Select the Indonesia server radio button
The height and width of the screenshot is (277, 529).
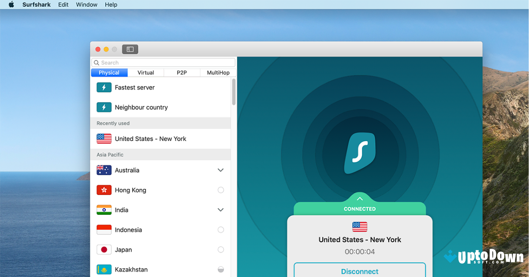220,229
